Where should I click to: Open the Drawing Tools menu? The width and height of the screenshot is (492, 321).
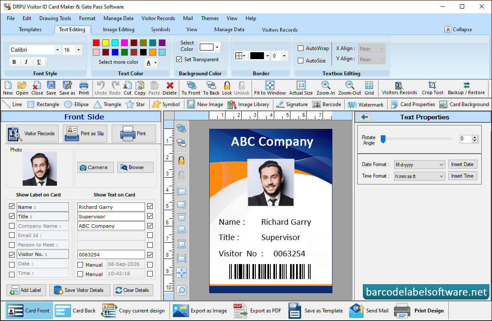point(55,18)
